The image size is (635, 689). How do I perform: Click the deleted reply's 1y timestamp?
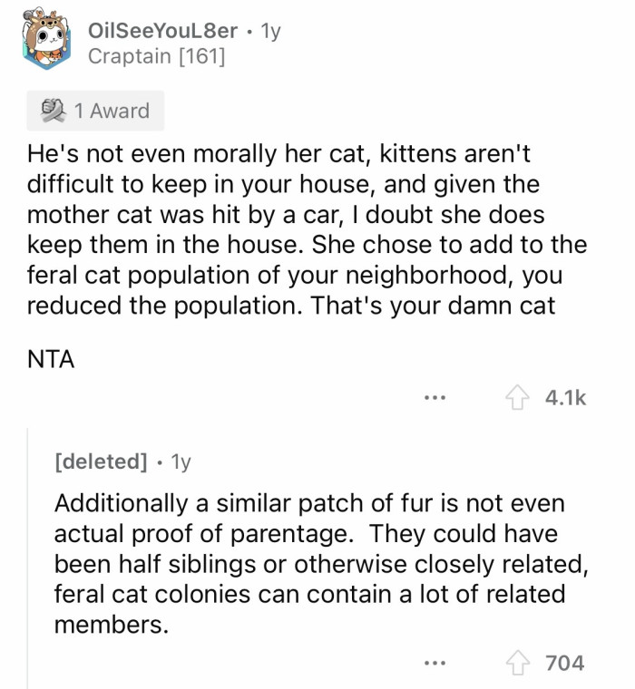pyautogui.click(x=181, y=461)
